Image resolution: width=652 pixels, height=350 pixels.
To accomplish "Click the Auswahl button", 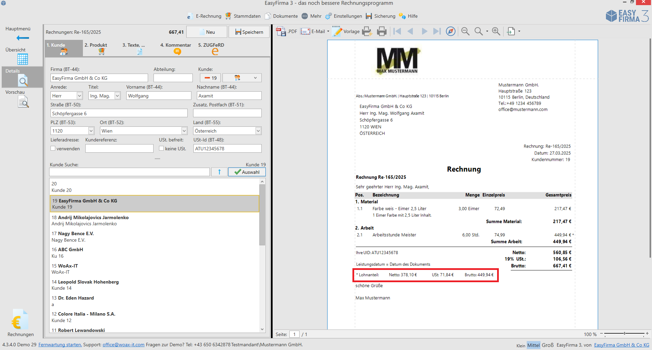I will 247,172.
